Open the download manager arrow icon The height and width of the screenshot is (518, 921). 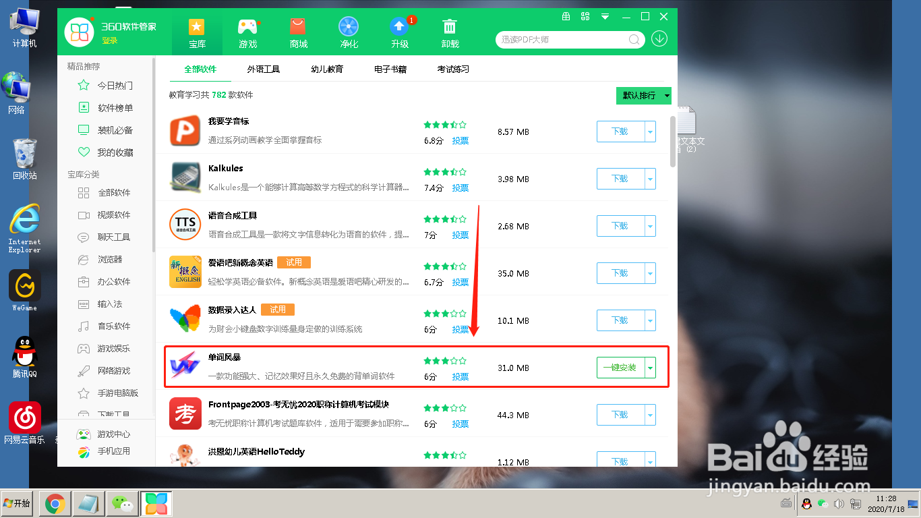(659, 38)
